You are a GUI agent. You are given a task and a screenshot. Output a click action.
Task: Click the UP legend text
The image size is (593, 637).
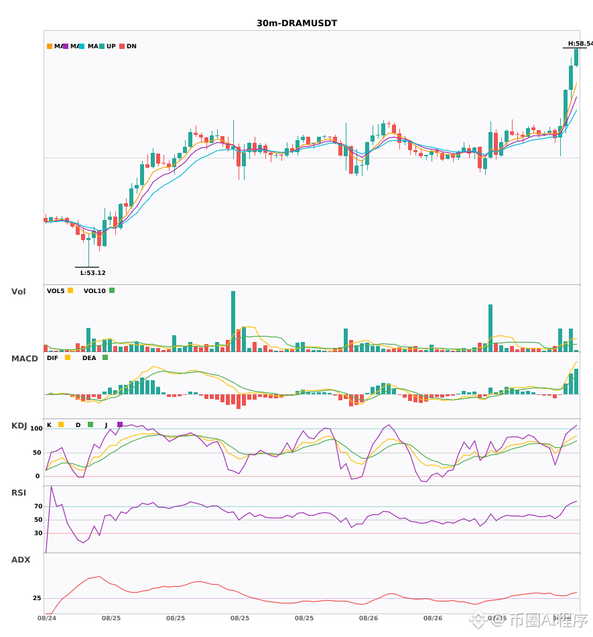tap(111, 46)
